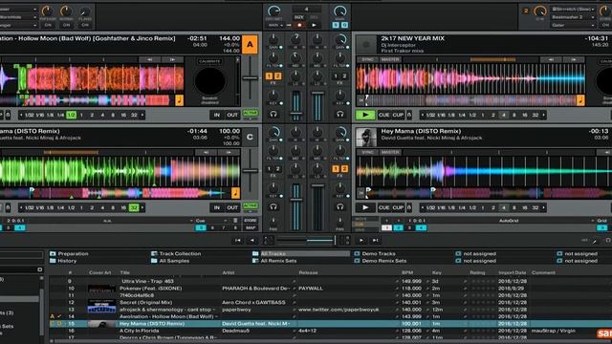Viewport: 612px width, 344px height.
Task: Open the Cue type dropdown in deck C advanced panel
Action: coord(212,221)
